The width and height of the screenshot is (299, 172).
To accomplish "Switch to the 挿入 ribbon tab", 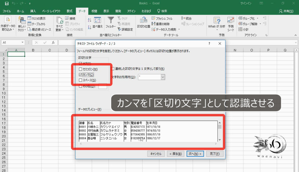I will (x=33, y=11).
